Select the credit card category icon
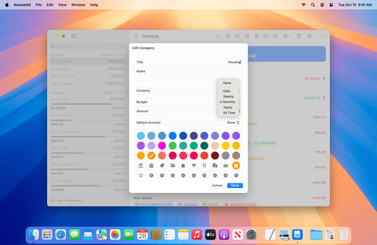 pyautogui.click(x=172, y=165)
